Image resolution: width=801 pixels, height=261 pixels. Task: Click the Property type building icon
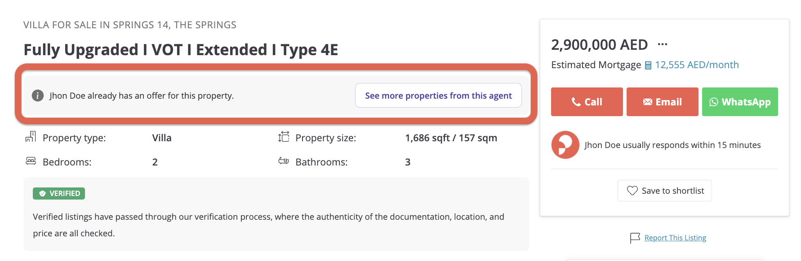tap(31, 137)
